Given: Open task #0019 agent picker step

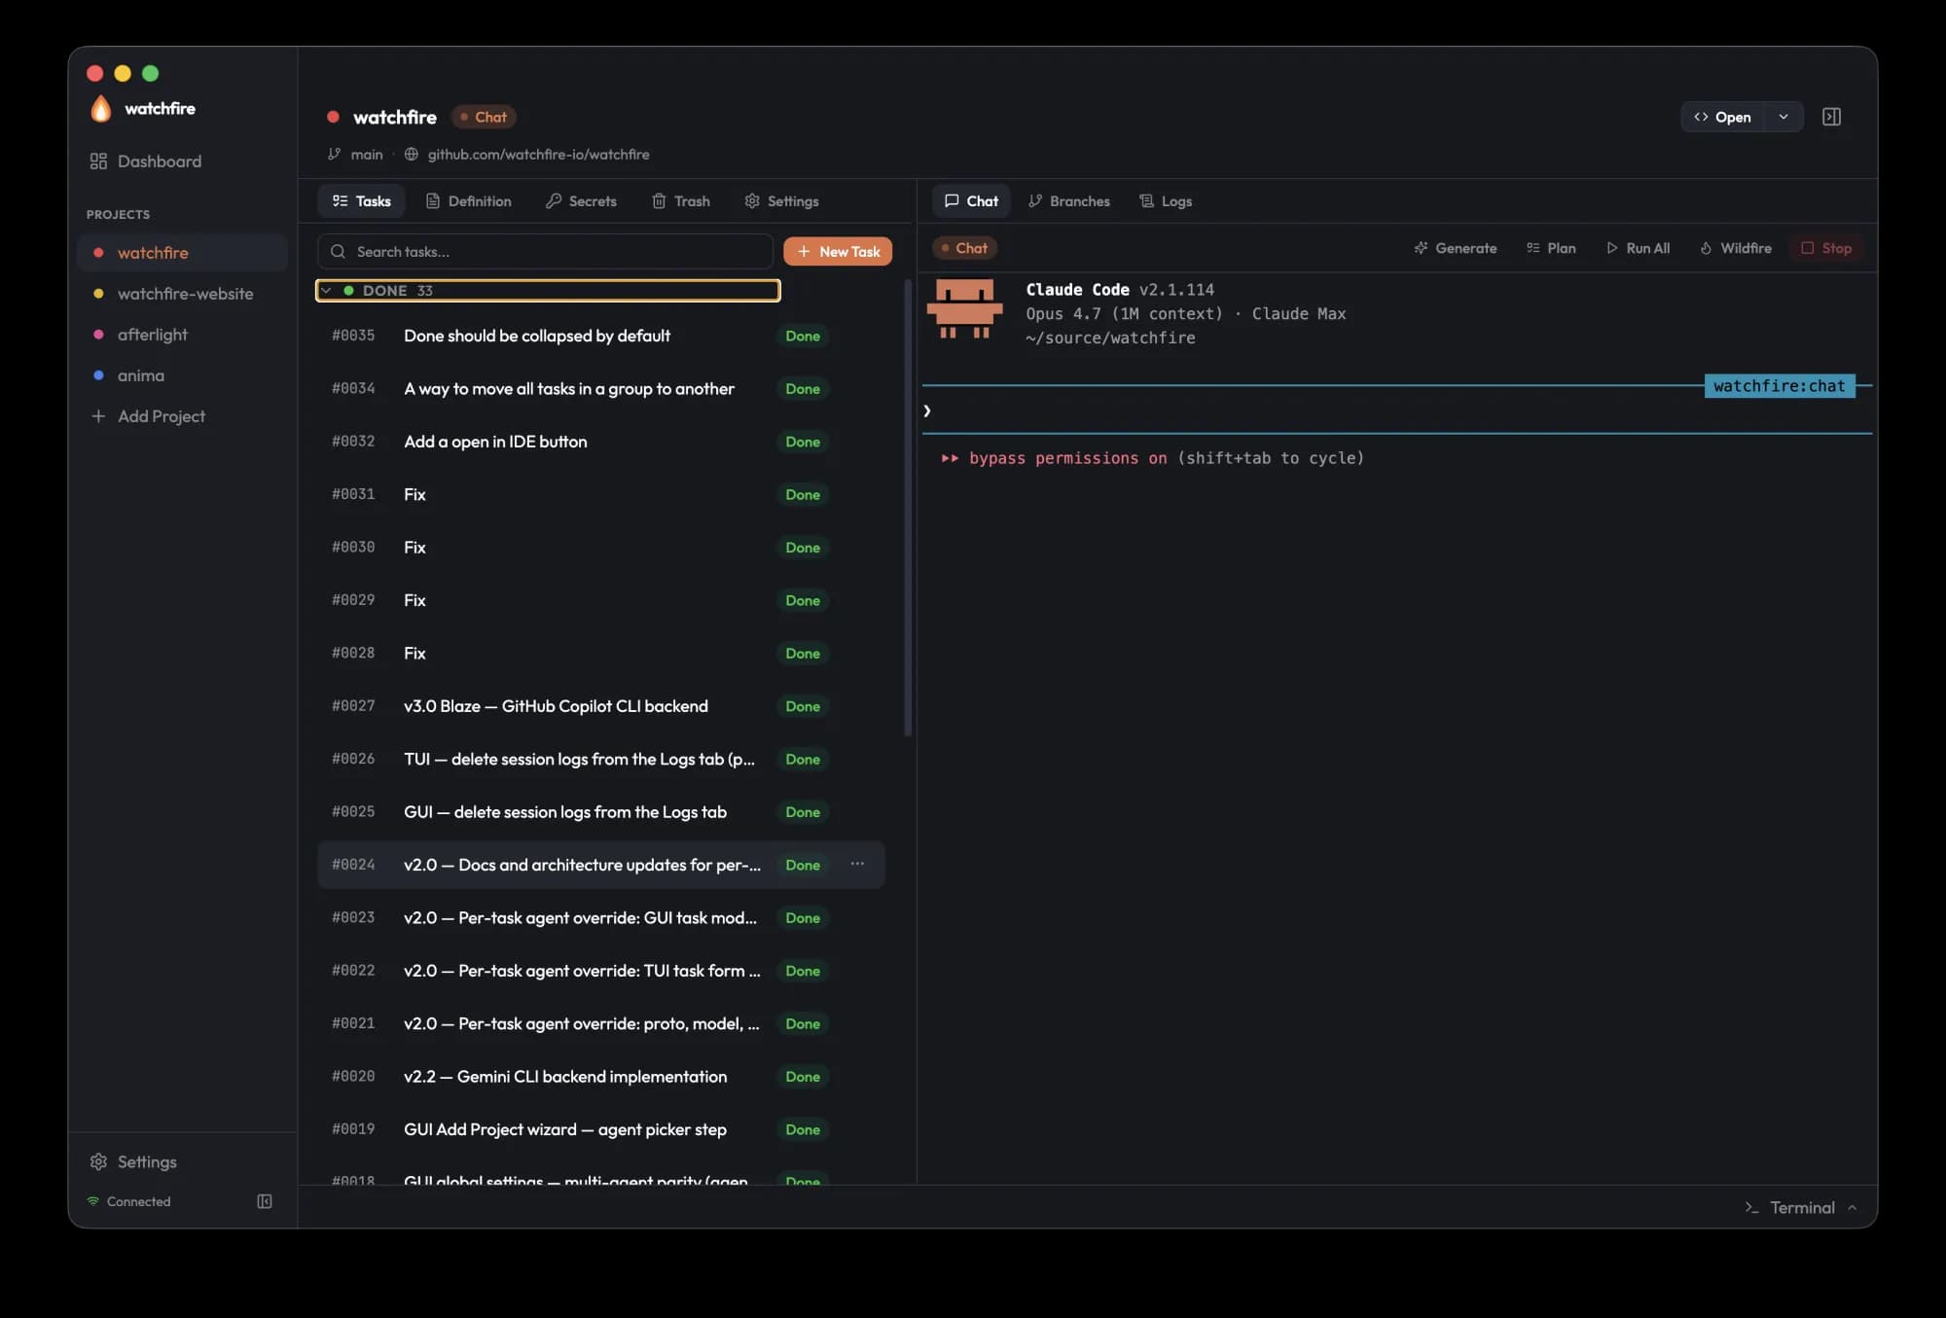Looking at the screenshot, I should click(x=601, y=1130).
